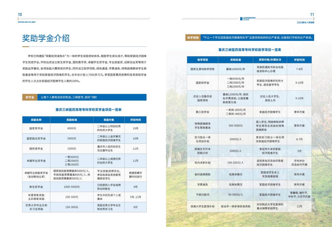This screenshot has height=227, width=332.
Task: Click the '200-500元' cell
Action: (72, 197)
